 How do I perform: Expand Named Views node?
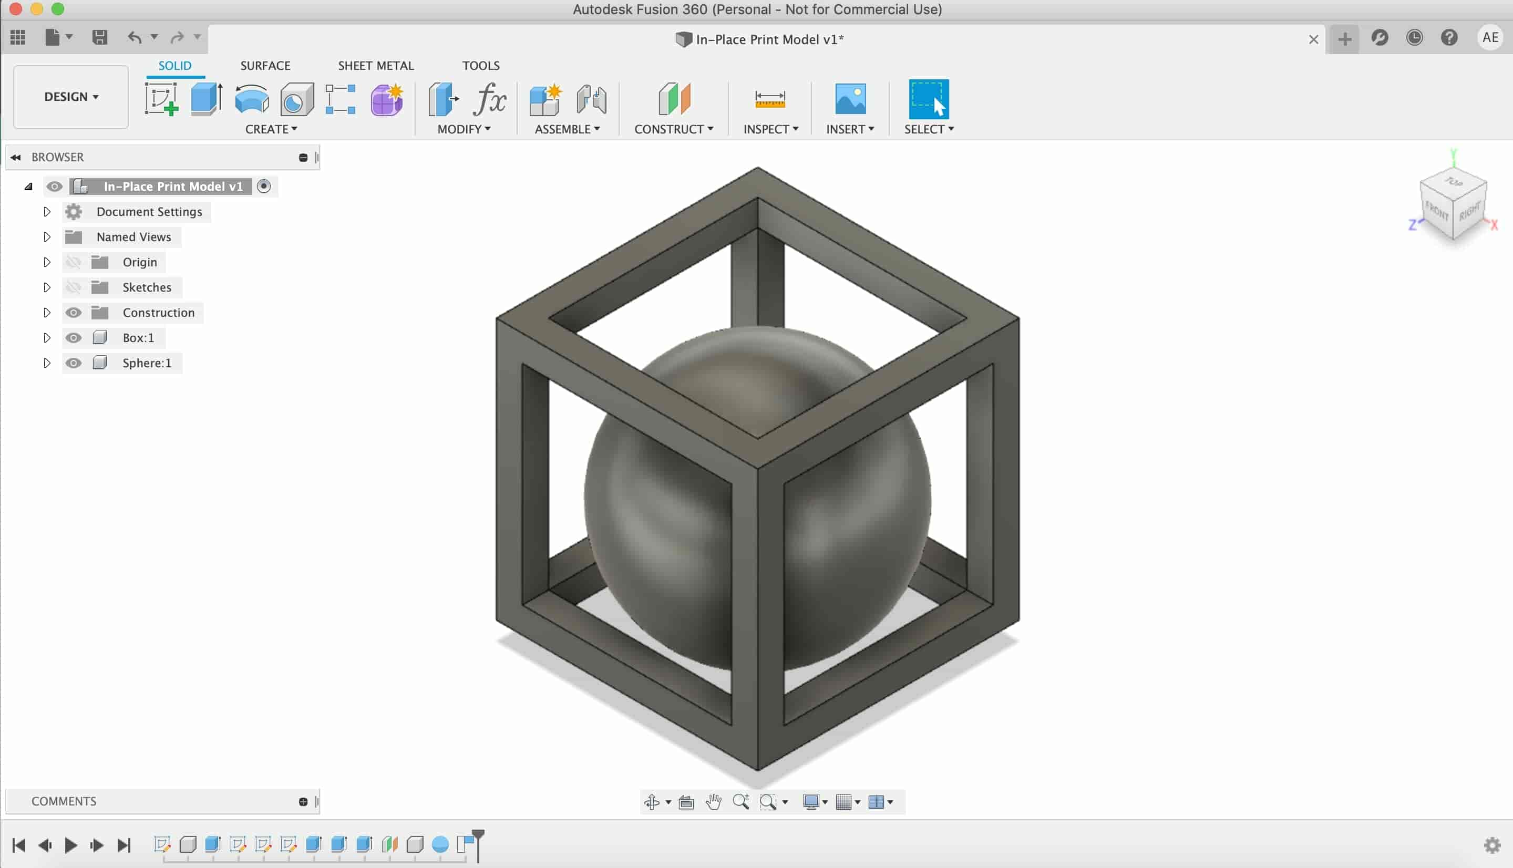[46, 236]
